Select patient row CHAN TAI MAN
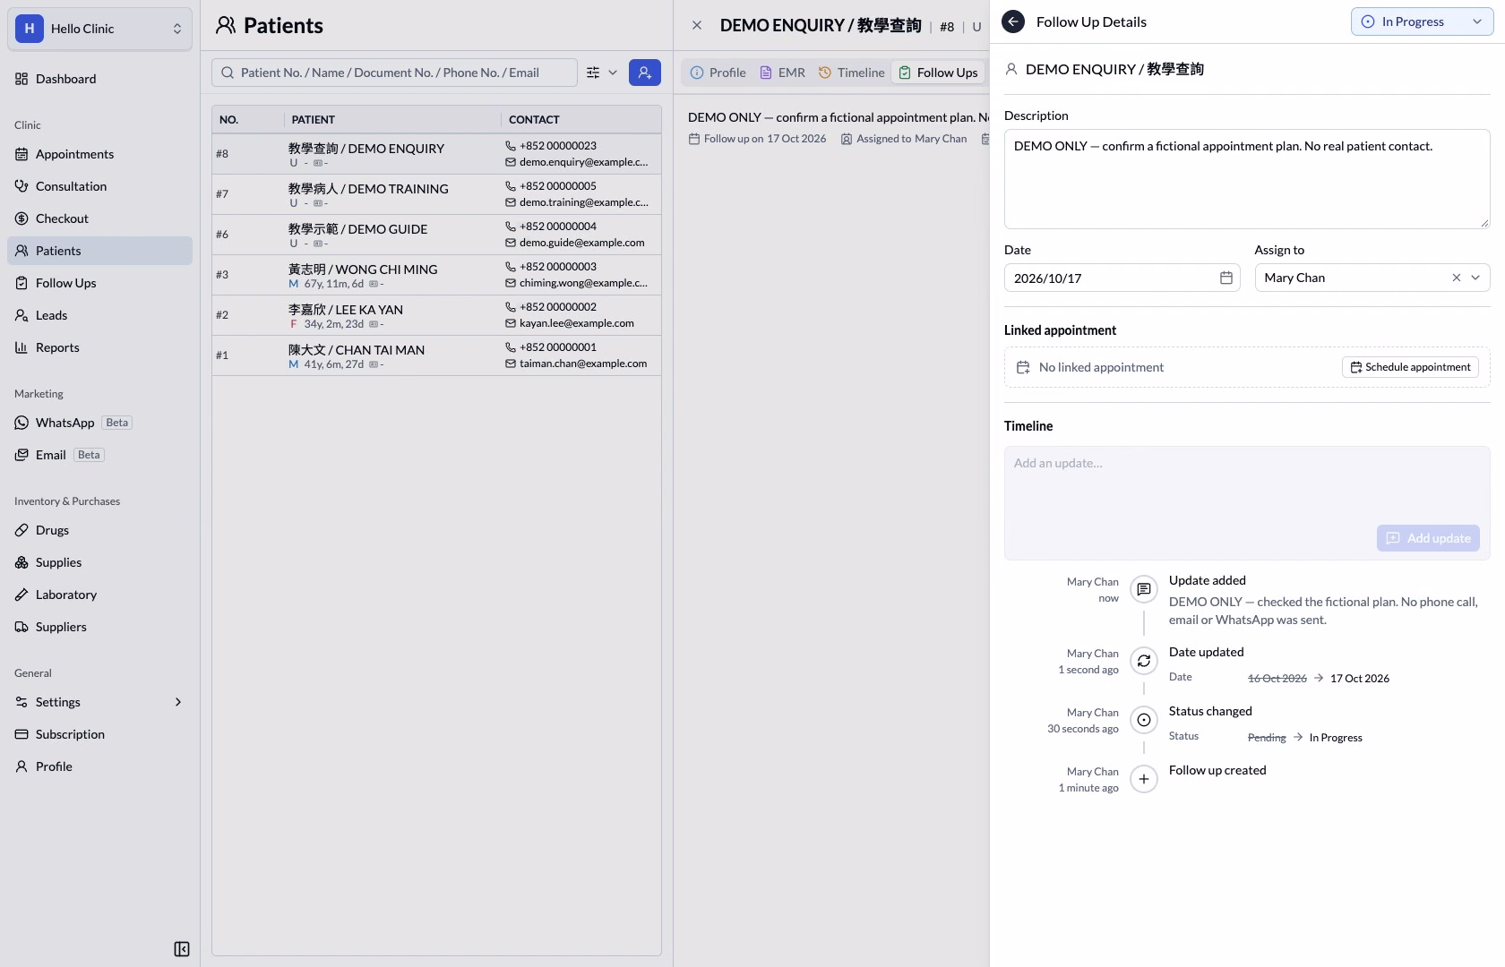 (x=436, y=355)
